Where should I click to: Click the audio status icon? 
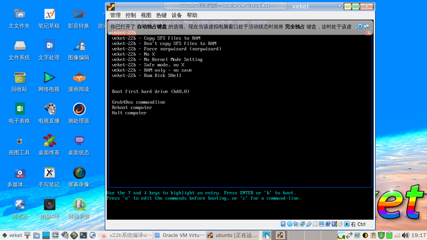[x=296, y=224]
